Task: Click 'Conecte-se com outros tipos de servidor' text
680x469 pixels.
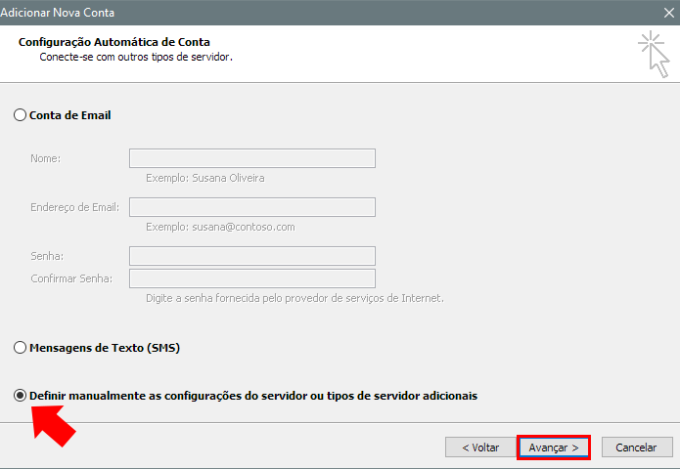Action: 136,58
